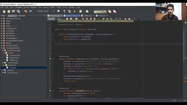
Task: Select Facebook.java in project tree
Action: 15,55
